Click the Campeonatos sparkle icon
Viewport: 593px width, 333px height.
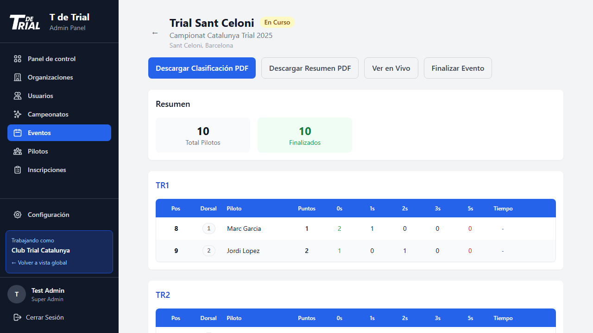pyautogui.click(x=18, y=114)
